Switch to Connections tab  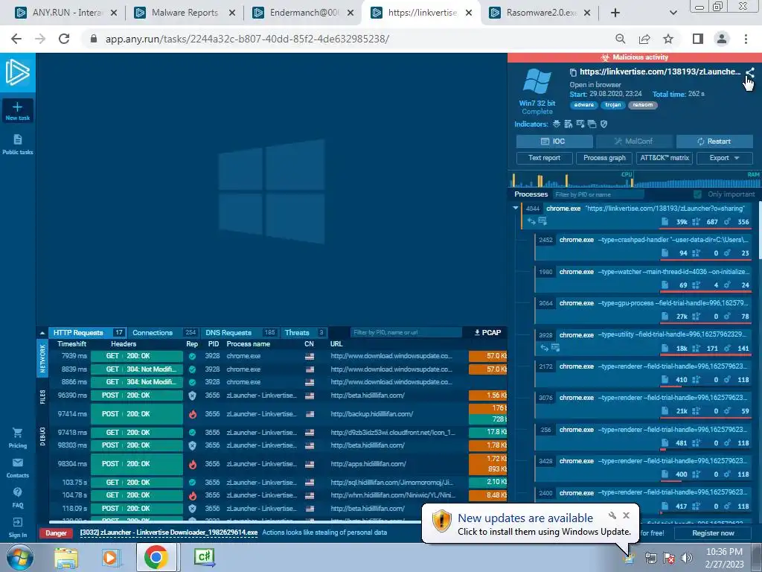point(163,333)
